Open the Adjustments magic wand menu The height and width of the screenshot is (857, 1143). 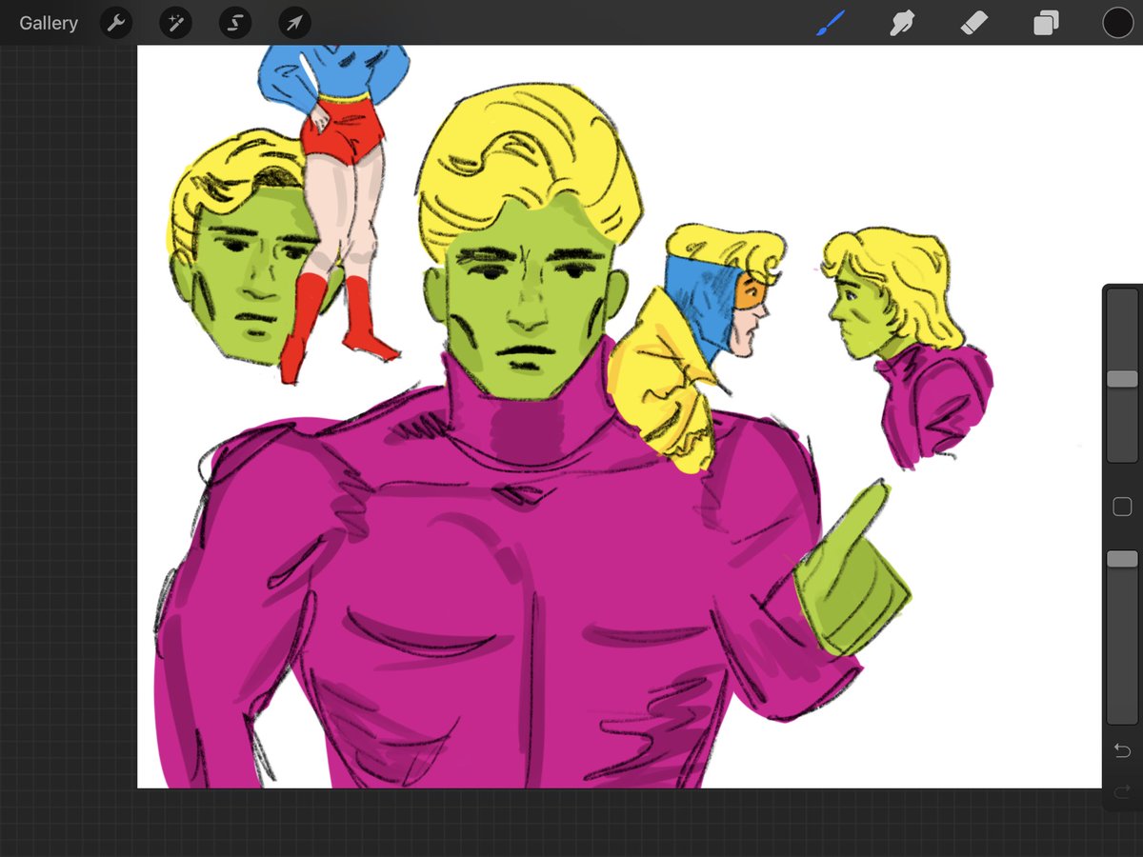(175, 22)
